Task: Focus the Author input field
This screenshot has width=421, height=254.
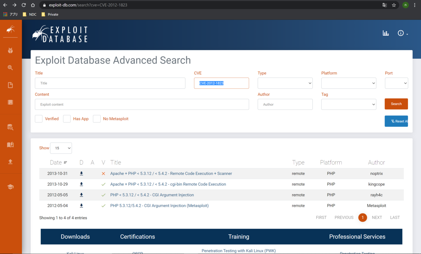Action: click(x=285, y=104)
